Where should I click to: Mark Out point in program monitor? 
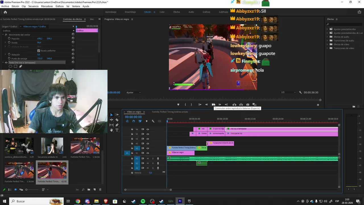pyautogui.click(x=191, y=104)
